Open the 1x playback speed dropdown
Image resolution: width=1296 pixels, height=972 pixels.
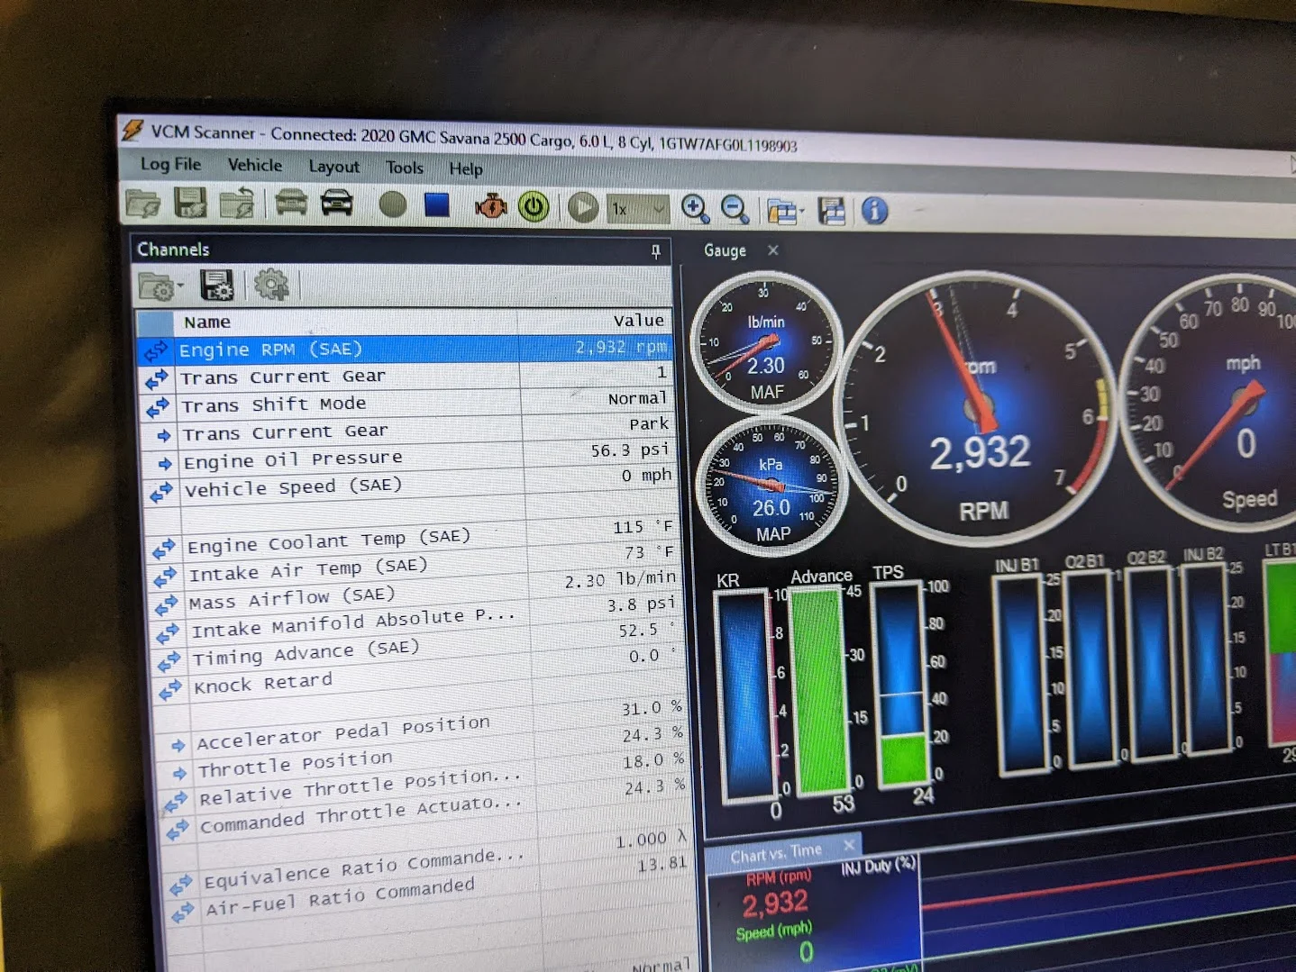(x=638, y=209)
